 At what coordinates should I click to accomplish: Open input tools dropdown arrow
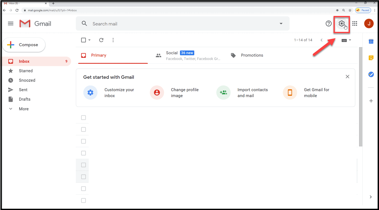(x=350, y=40)
